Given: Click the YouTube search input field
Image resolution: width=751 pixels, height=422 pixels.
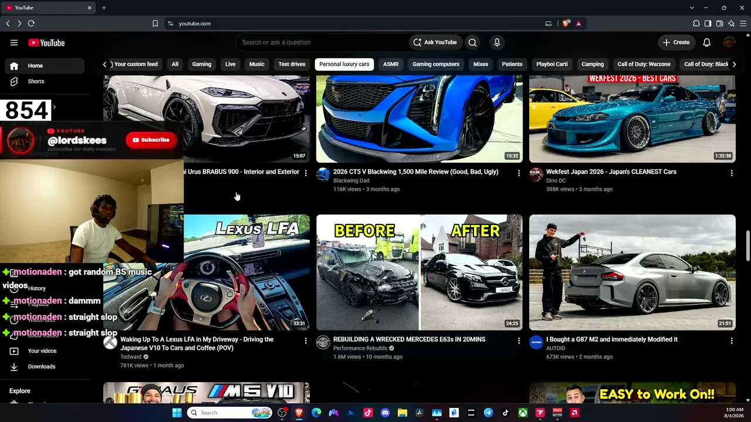Looking at the screenshot, I should 323,42.
